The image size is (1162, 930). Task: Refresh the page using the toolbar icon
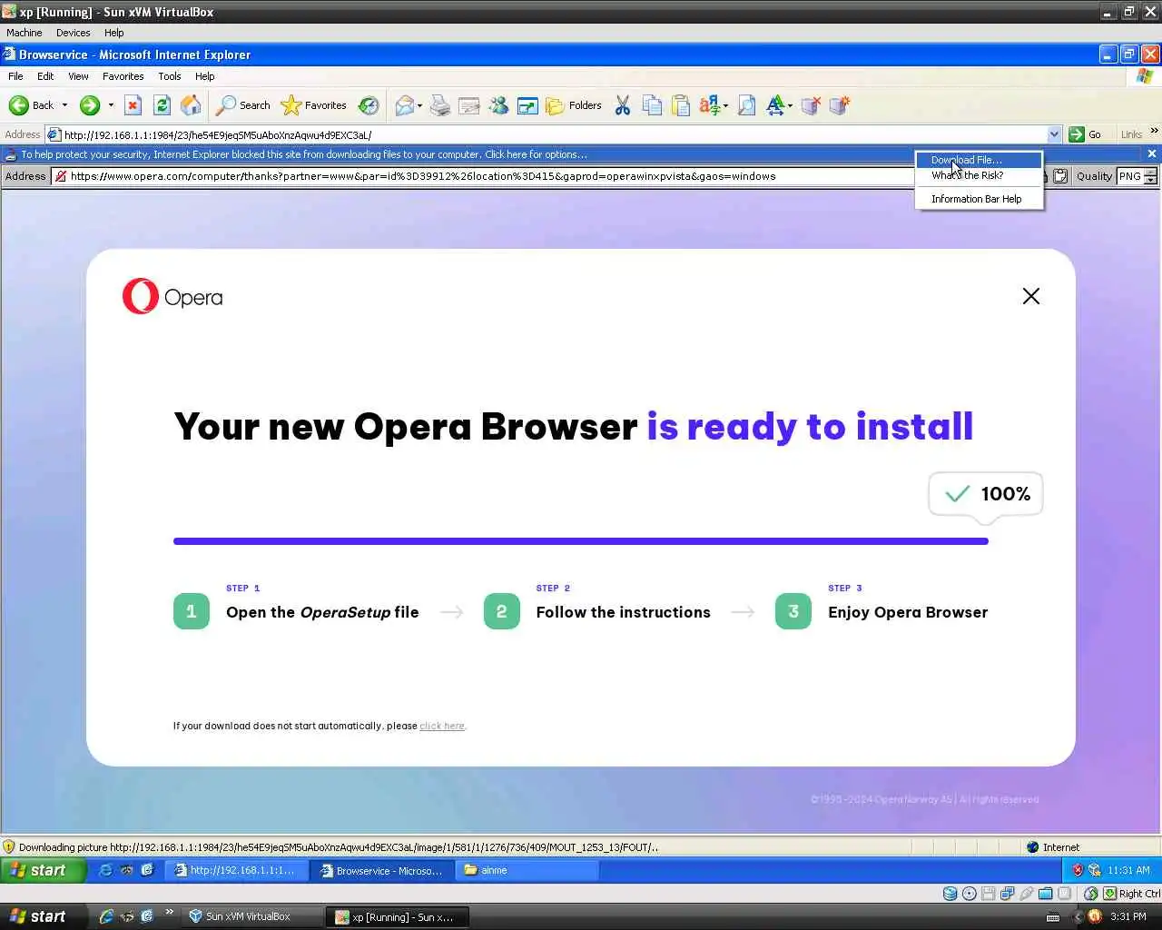coord(162,105)
